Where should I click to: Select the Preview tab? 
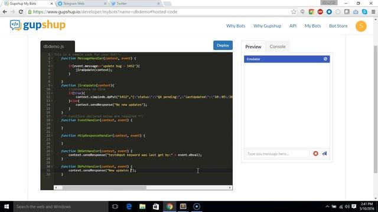pyautogui.click(x=253, y=47)
